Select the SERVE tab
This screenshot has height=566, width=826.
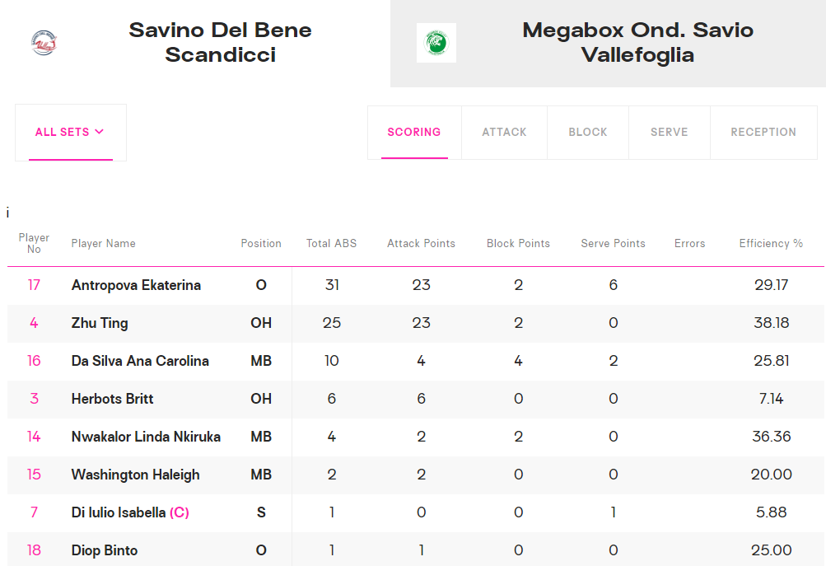669,133
